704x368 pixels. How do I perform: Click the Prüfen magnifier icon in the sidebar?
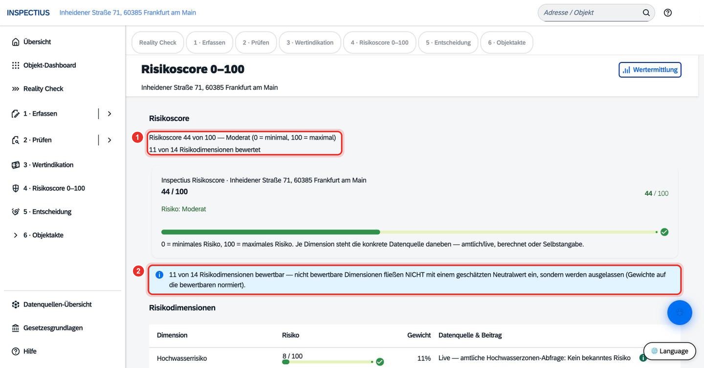16,140
